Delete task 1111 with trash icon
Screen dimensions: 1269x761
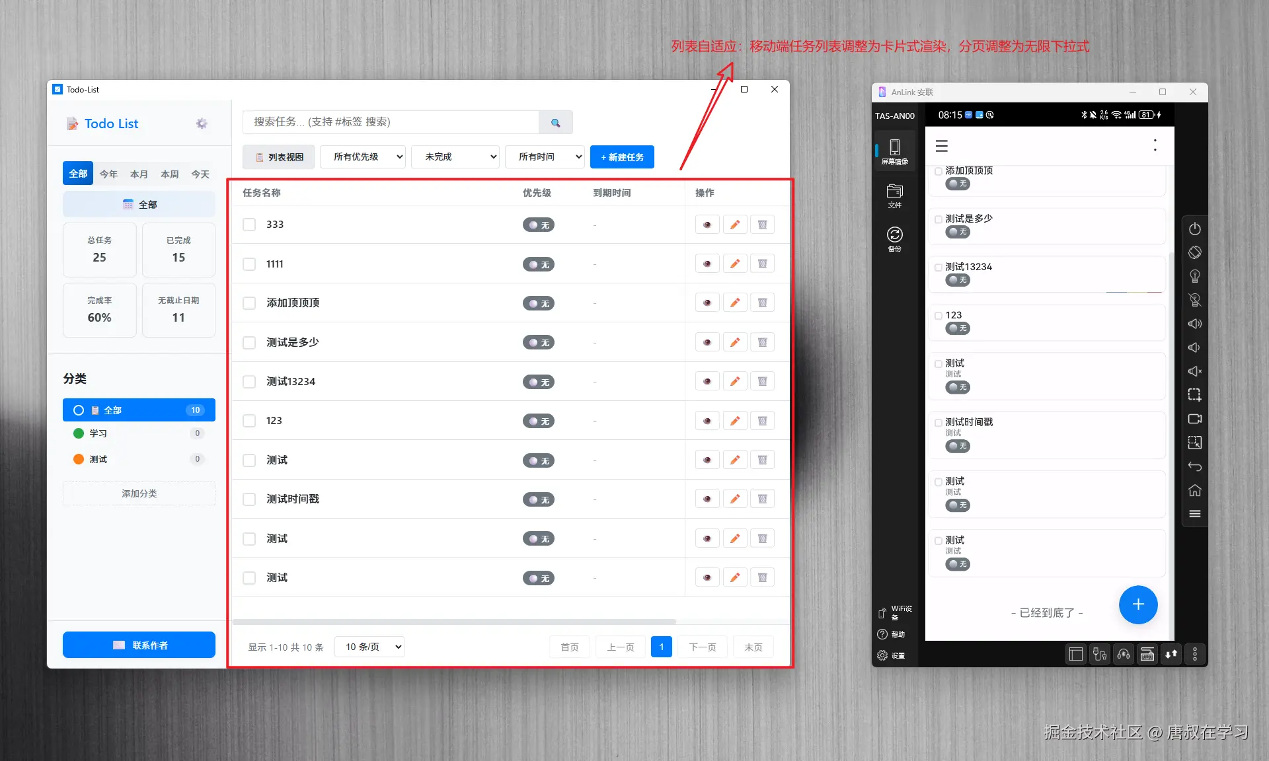pyautogui.click(x=762, y=264)
